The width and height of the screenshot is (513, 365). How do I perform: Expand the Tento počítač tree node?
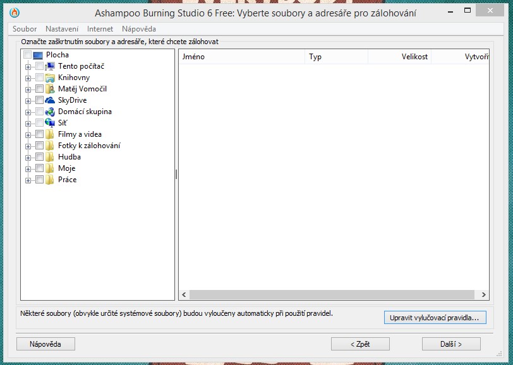coord(28,67)
